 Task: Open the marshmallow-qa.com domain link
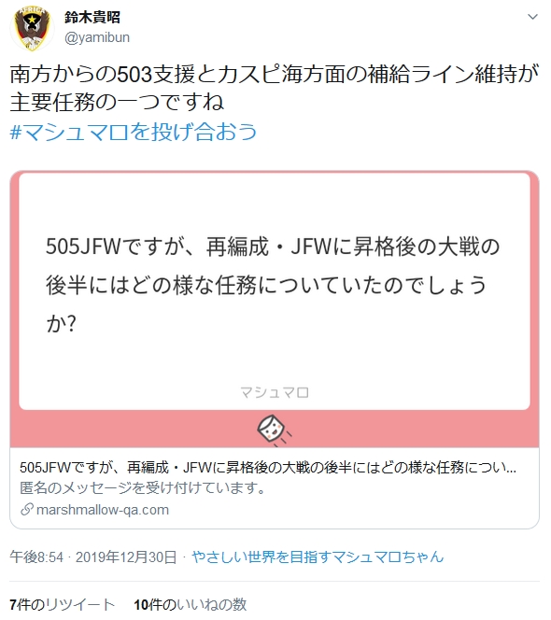(x=103, y=510)
